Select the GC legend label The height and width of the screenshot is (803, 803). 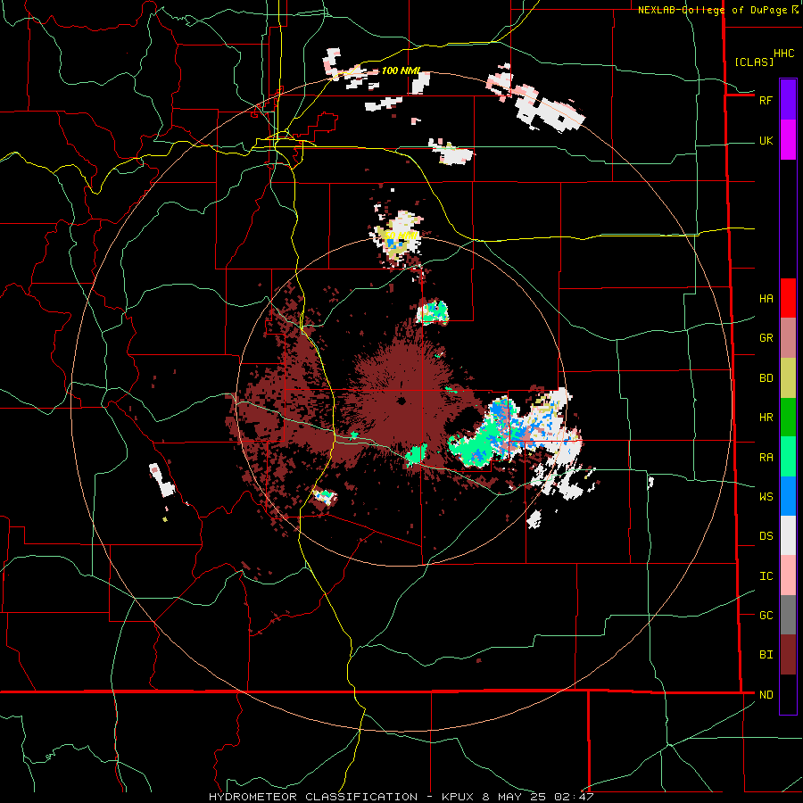(766, 616)
